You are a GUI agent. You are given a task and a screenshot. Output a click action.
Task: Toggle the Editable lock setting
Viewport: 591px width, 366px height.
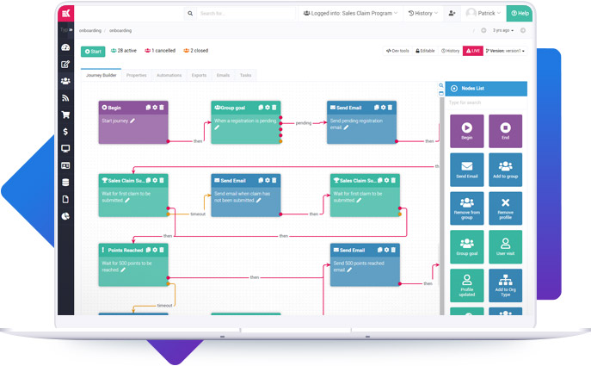coord(424,51)
